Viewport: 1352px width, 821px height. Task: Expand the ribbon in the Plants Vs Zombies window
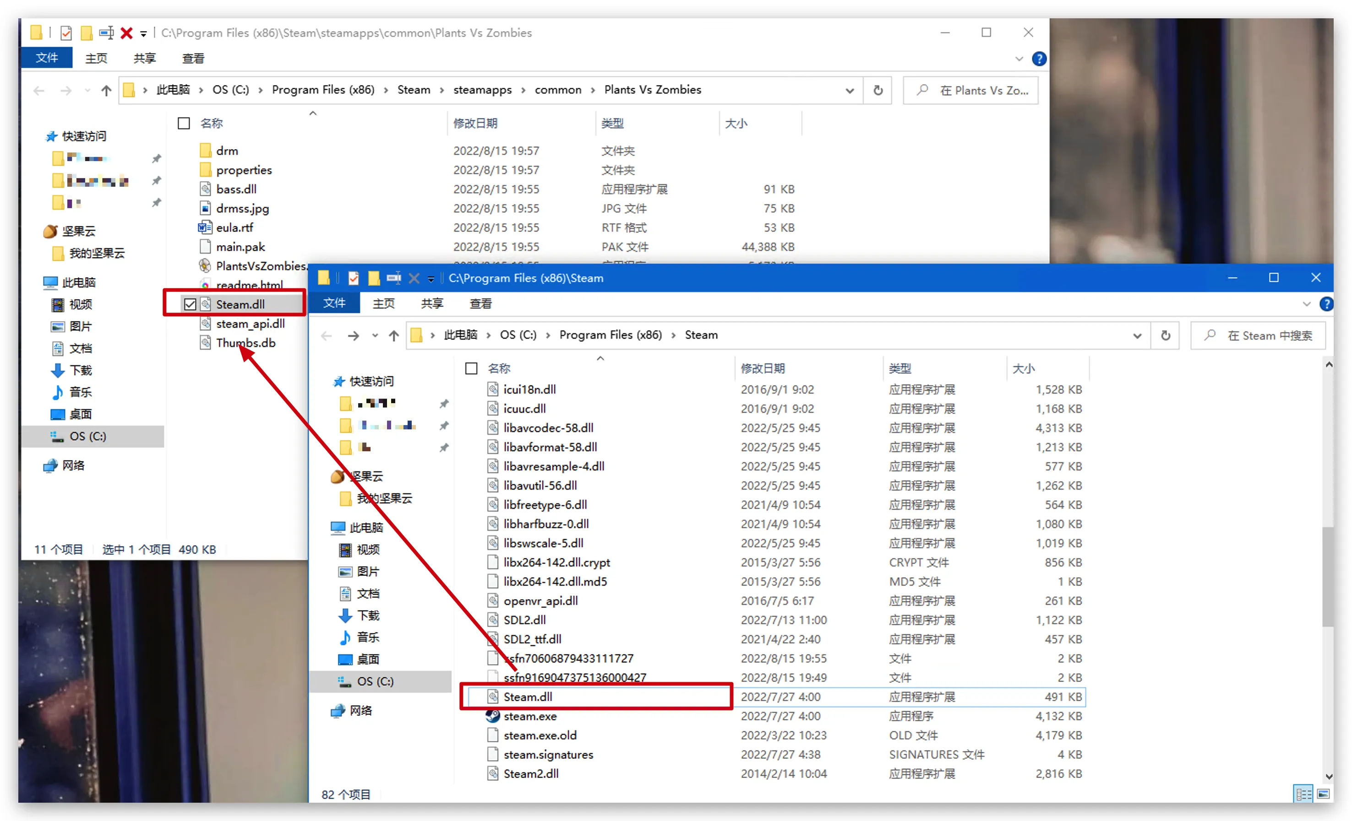(1019, 59)
